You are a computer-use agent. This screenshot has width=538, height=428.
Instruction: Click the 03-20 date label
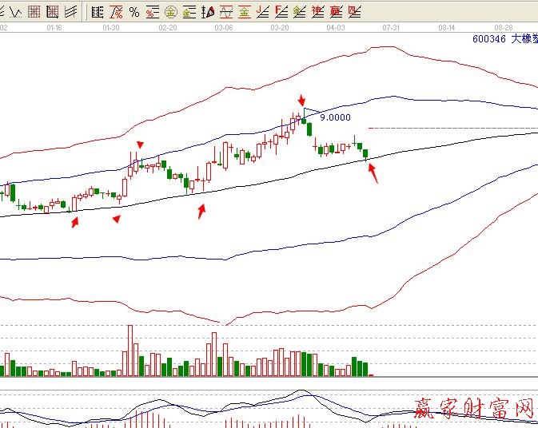coord(280,28)
